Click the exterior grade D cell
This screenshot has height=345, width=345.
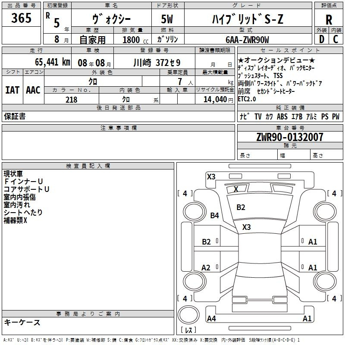click(321, 39)
